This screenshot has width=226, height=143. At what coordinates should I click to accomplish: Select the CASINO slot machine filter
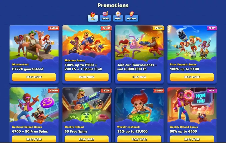pyautogui.click(x=105, y=17)
